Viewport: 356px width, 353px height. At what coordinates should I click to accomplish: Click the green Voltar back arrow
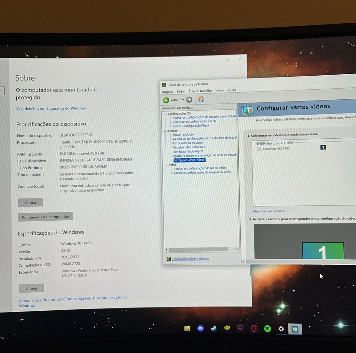(x=166, y=100)
